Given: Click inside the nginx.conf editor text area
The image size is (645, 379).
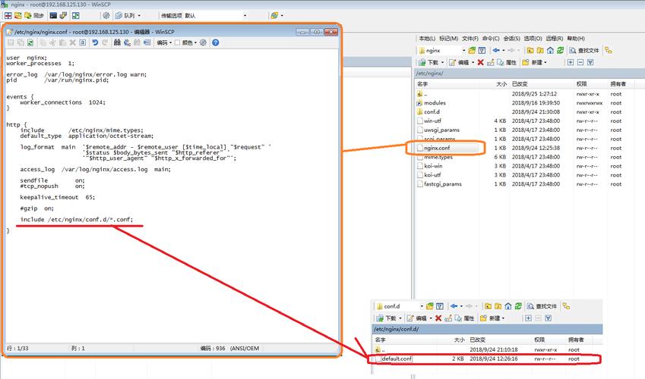Looking at the screenshot, I should point(172,196).
